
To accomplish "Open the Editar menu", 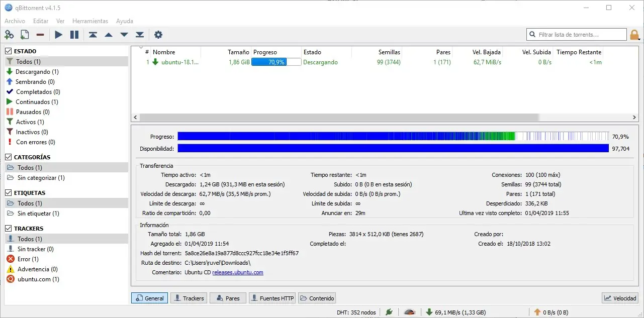I will [41, 21].
